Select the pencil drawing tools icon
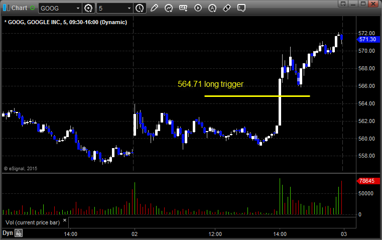This screenshot has width=382, height=240. pyautogui.click(x=154, y=8)
